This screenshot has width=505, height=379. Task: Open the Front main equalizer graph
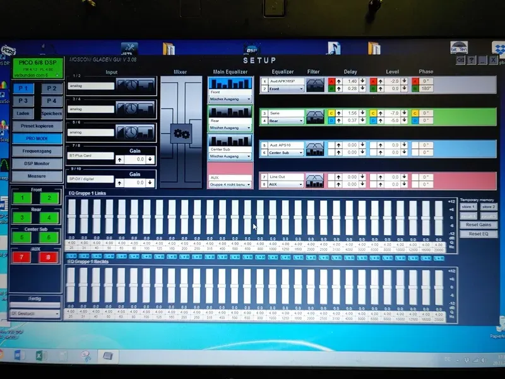pos(230,83)
